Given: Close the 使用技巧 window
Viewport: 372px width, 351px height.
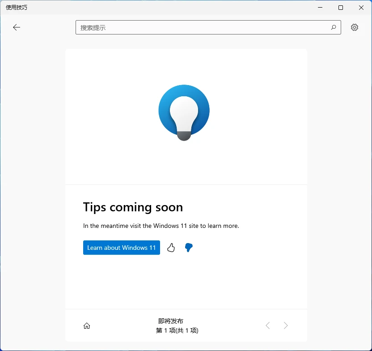Looking at the screenshot, I should 361,8.
